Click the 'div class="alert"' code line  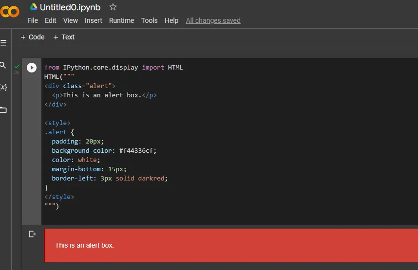pyautogui.click(x=80, y=86)
